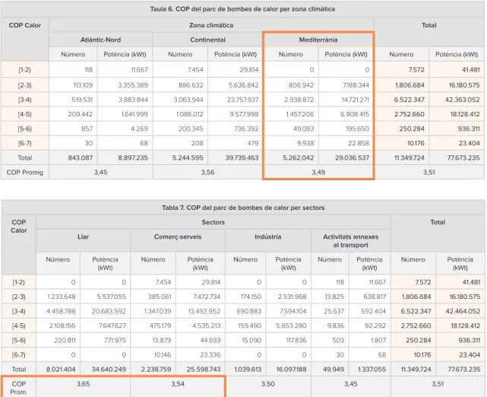Select total cell value 42.464.052
Image resolution: width=487 pixels, height=397 pixels.
tap(463, 311)
